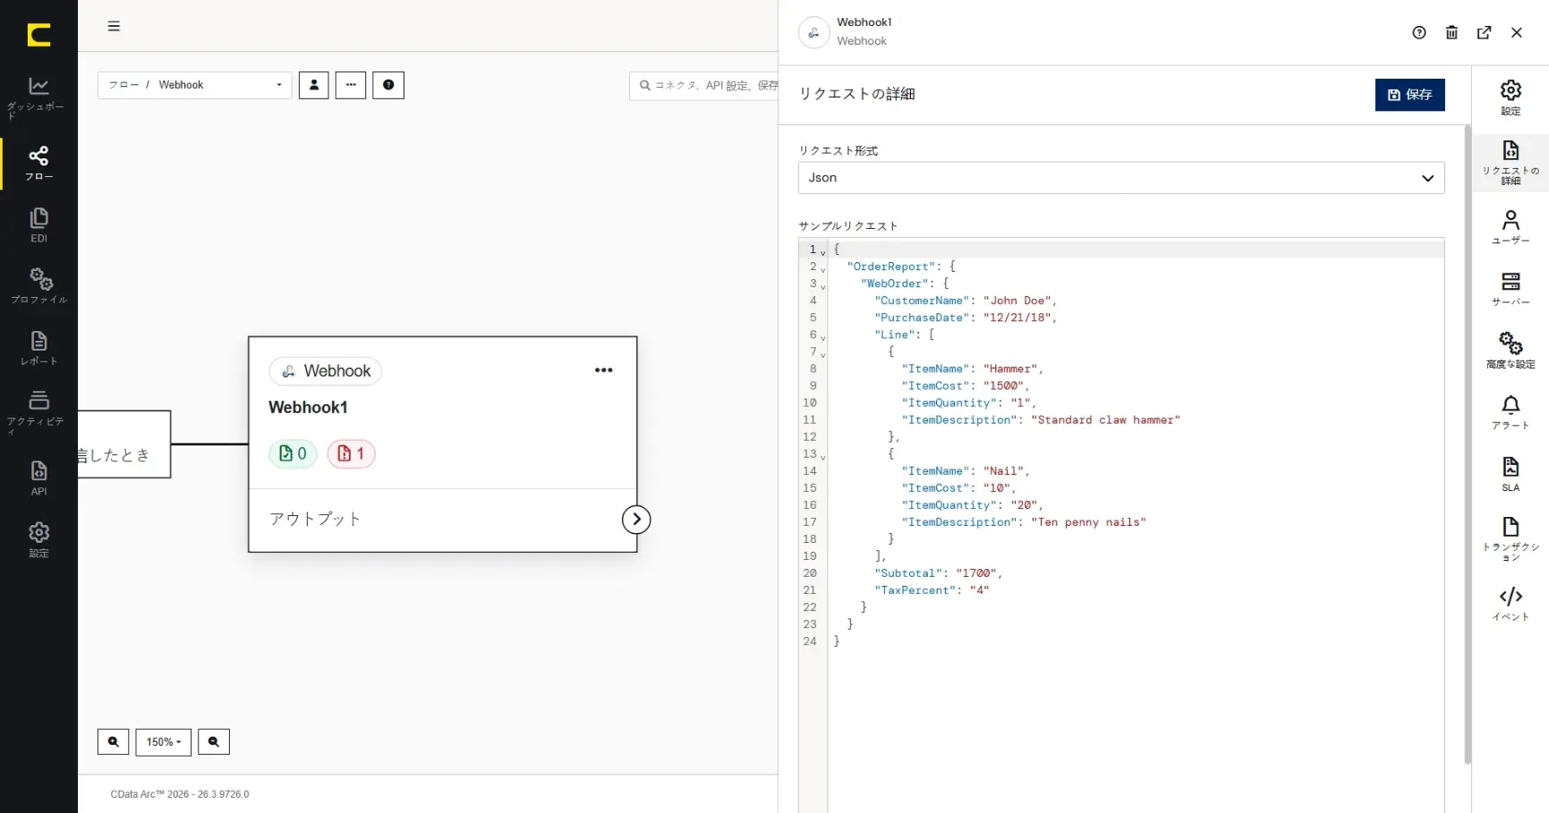Click the green success count badge 0

click(293, 453)
